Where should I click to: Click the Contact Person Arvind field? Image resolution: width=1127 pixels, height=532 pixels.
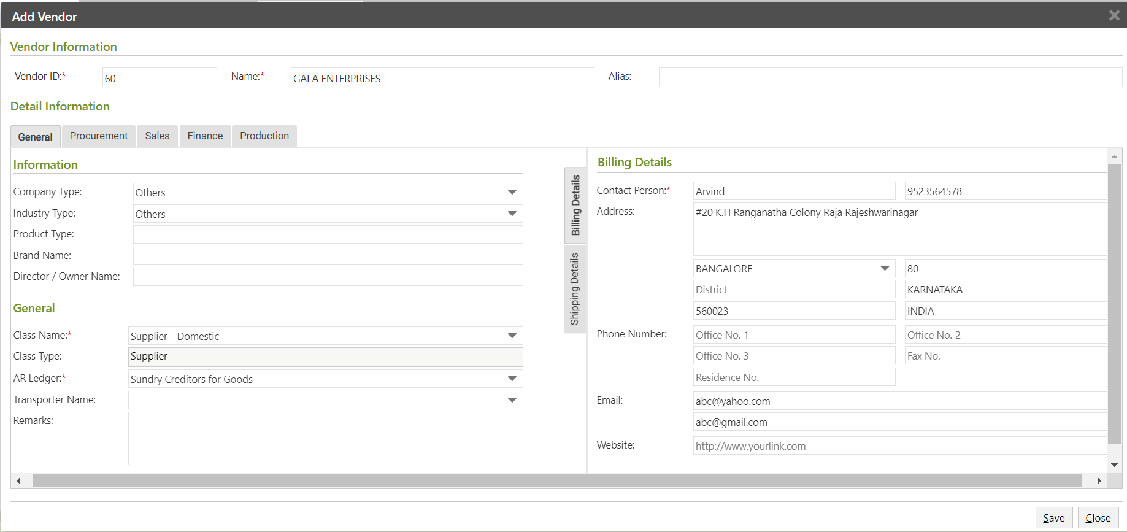tap(794, 191)
